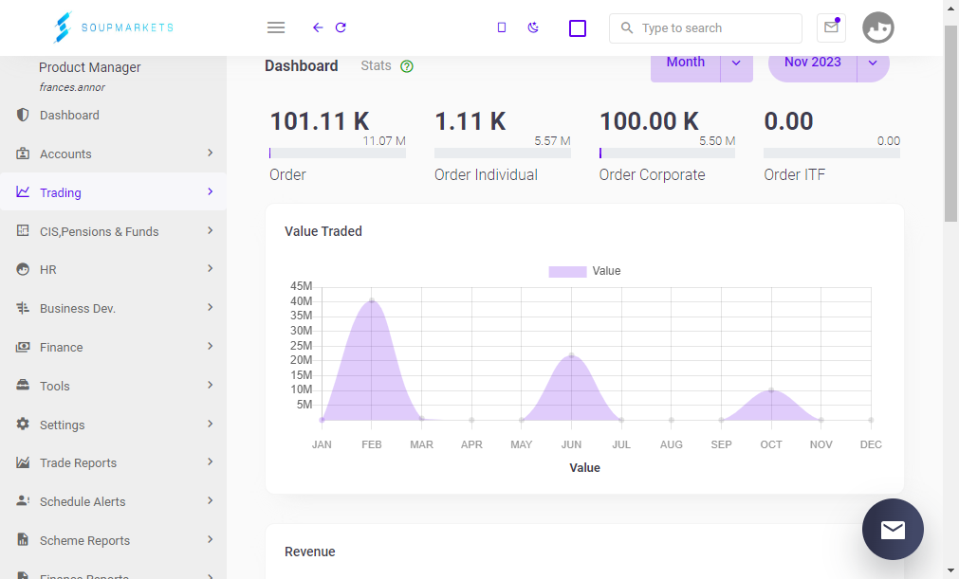
Task: Toggle the hamburger sidebar menu
Action: coord(276,27)
